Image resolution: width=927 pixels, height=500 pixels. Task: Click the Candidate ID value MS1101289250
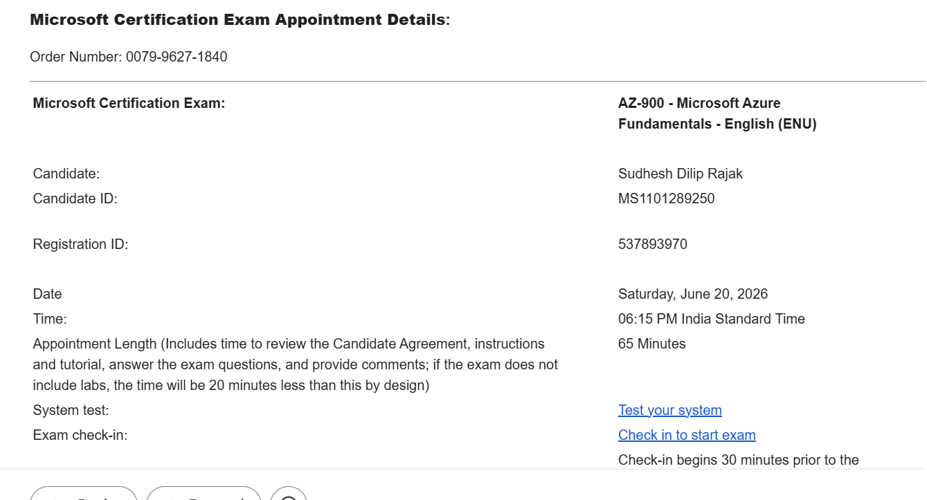[666, 198]
